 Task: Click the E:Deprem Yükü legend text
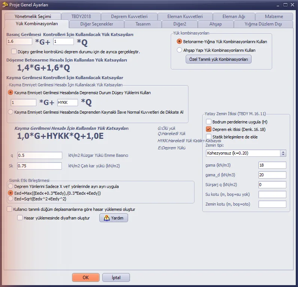[172, 148]
